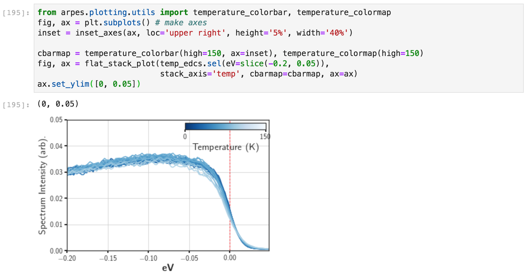Click the 'Spectrum Intensity (arb).' axis label
This screenshot has width=528, height=277.
42,185
